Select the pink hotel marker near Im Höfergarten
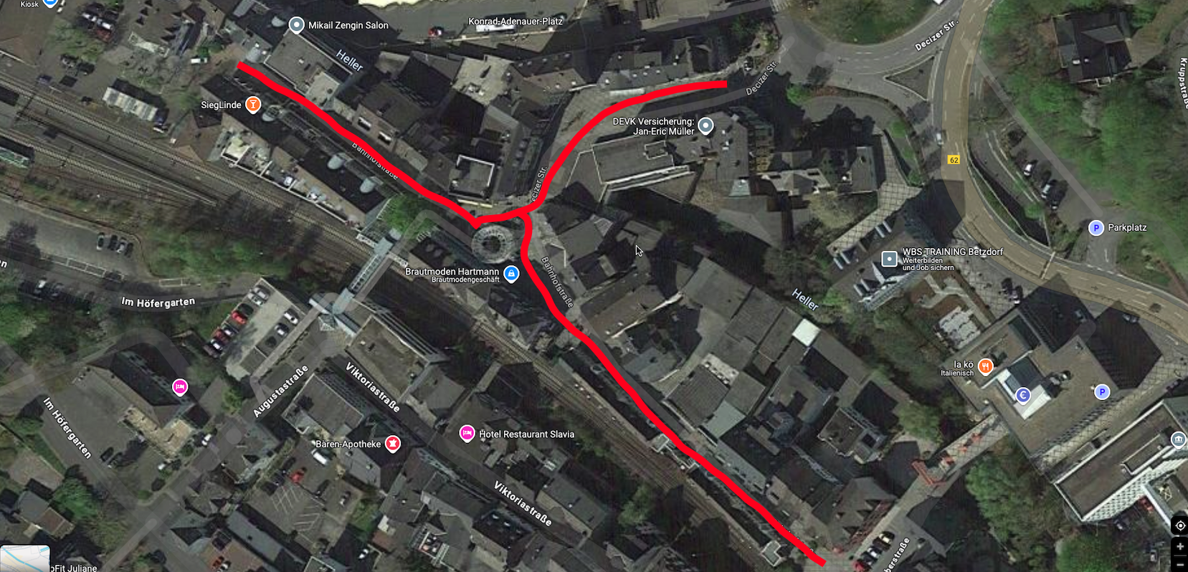 180,387
